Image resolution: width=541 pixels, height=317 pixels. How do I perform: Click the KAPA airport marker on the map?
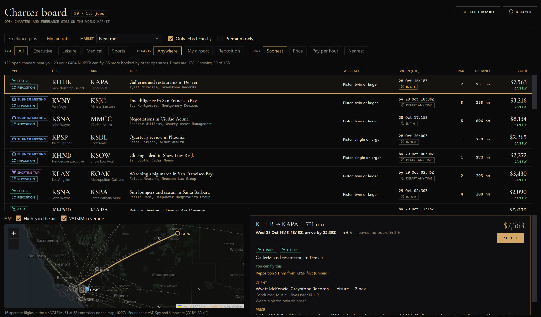point(178,233)
